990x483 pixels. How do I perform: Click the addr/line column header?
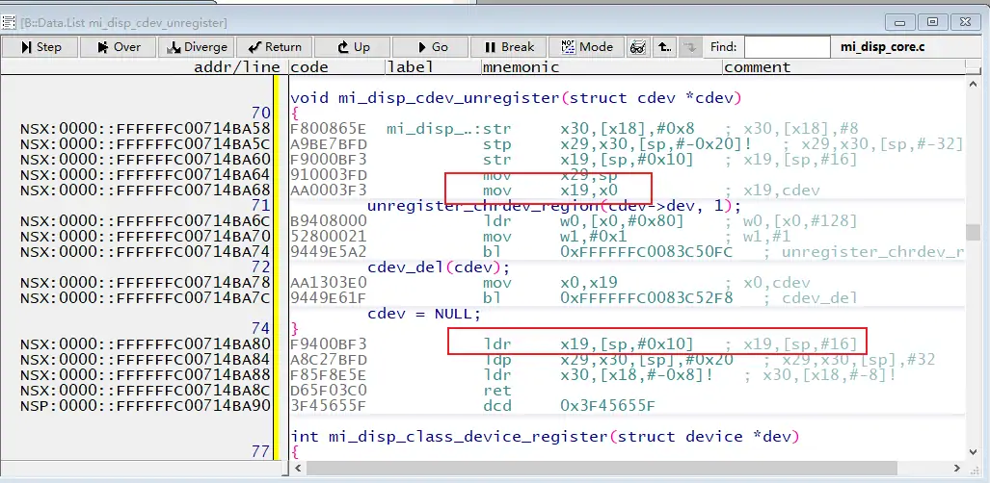pos(236,67)
